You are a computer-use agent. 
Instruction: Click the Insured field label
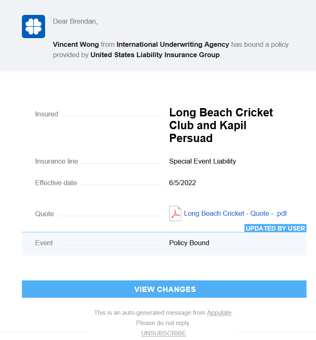point(46,114)
